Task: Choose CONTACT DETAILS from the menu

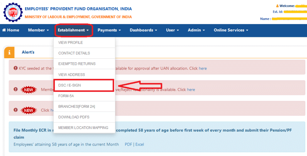Action: point(84,53)
